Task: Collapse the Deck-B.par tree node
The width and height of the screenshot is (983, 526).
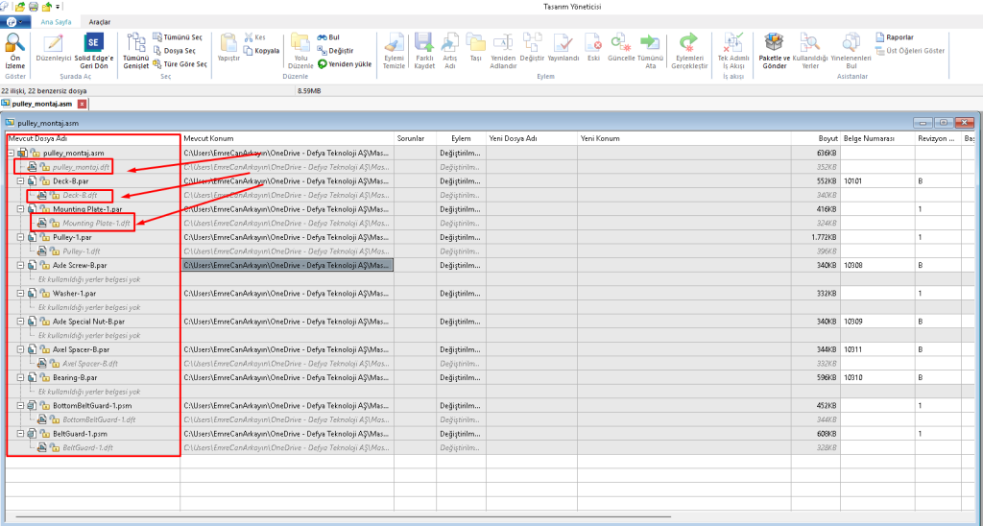Action: pos(20,180)
